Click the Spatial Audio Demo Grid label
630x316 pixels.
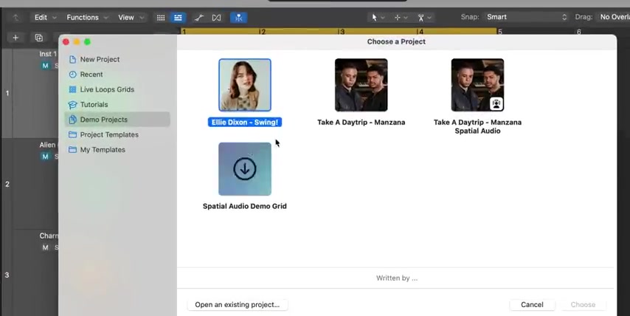[x=245, y=206]
